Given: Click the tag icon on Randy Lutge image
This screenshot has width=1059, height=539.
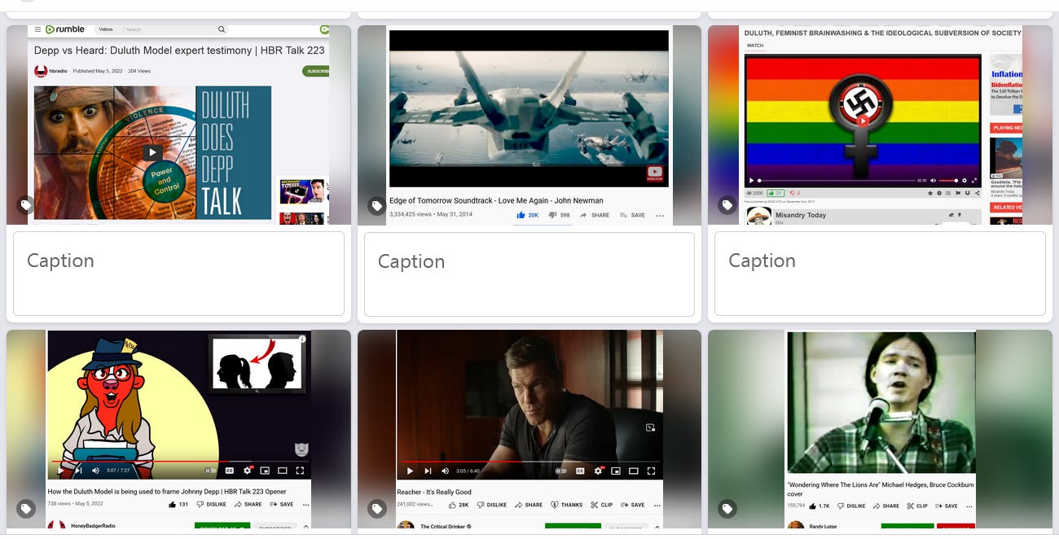Looking at the screenshot, I should [x=727, y=509].
